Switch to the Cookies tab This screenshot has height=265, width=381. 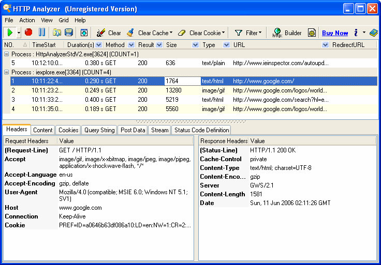click(x=68, y=130)
